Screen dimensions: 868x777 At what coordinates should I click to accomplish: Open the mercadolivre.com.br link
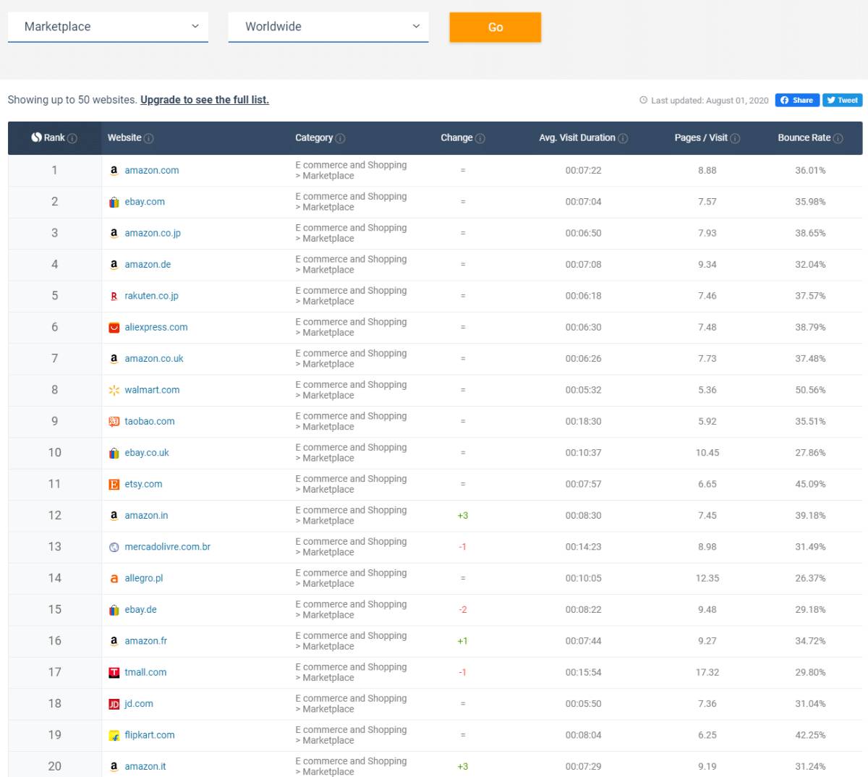pos(167,547)
